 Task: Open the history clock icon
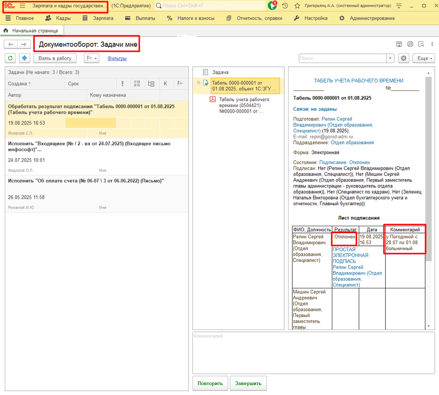[x=285, y=6]
